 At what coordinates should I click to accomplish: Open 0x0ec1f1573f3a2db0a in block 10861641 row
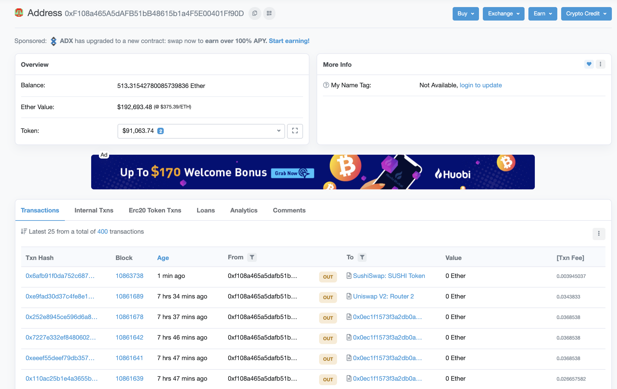pos(387,358)
